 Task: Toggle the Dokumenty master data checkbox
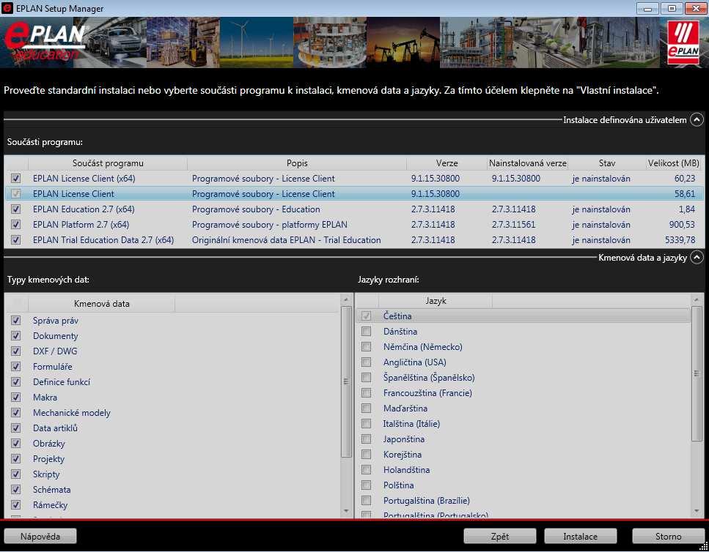click(16, 336)
